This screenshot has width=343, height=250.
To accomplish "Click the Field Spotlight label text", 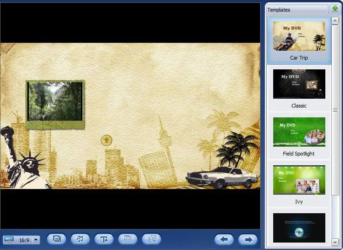I will (x=299, y=154).
